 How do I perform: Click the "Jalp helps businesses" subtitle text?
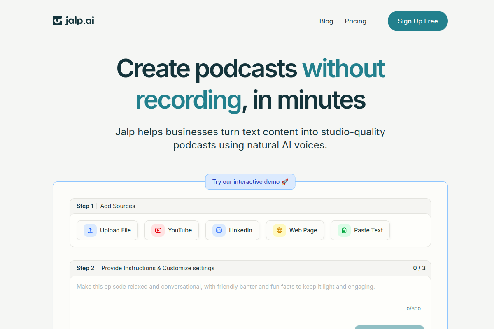point(250,139)
